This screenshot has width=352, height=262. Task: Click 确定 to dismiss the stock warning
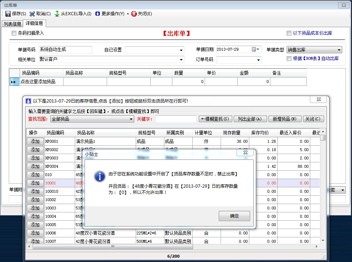234,216
